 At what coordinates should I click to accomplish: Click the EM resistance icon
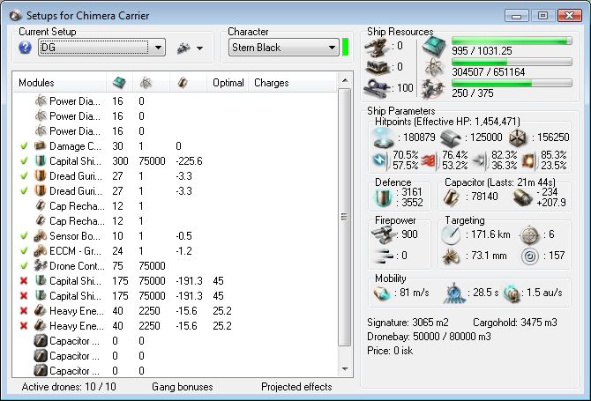click(381, 160)
